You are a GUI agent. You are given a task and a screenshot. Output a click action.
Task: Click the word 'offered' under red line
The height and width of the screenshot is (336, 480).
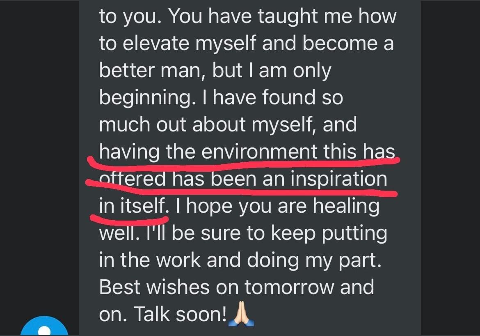pos(132,178)
